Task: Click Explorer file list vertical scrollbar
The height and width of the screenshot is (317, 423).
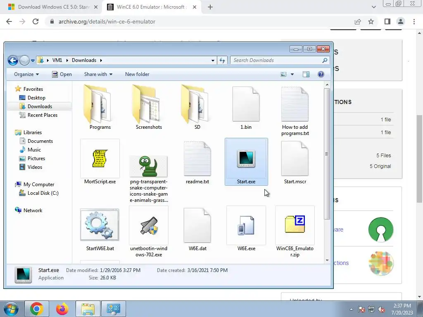Action: click(327, 154)
